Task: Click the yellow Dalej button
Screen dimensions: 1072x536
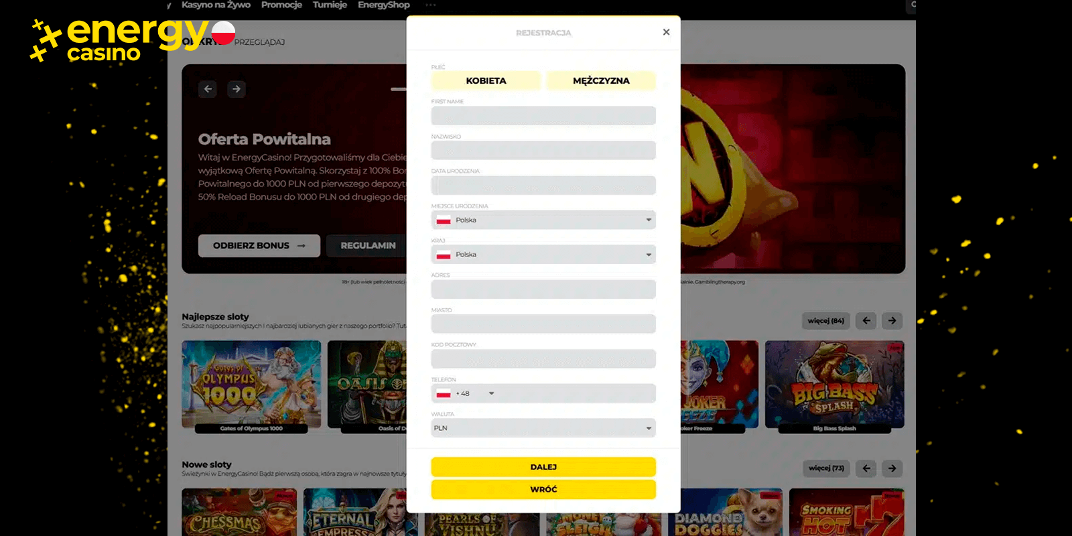Action: pos(543,467)
